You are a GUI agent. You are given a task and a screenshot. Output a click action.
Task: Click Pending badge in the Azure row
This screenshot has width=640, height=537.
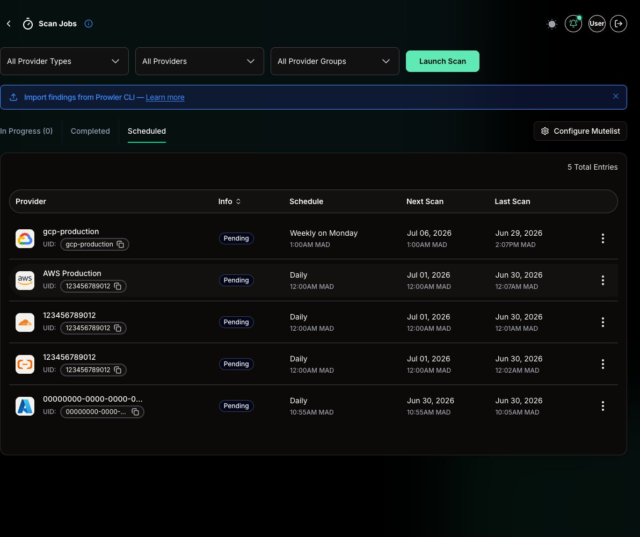[x=236, y=406]
